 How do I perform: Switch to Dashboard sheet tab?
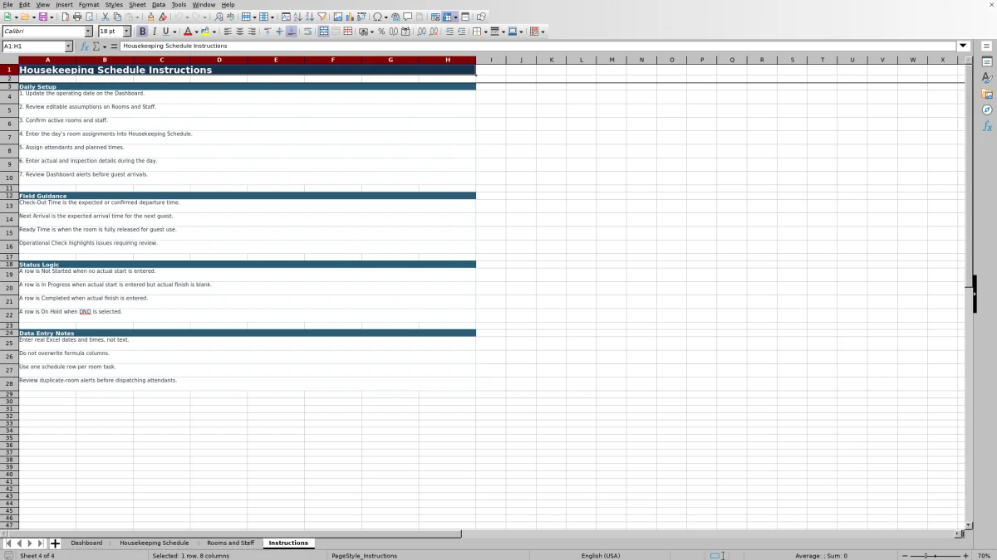pyautogui.click(x=86, y=543)
